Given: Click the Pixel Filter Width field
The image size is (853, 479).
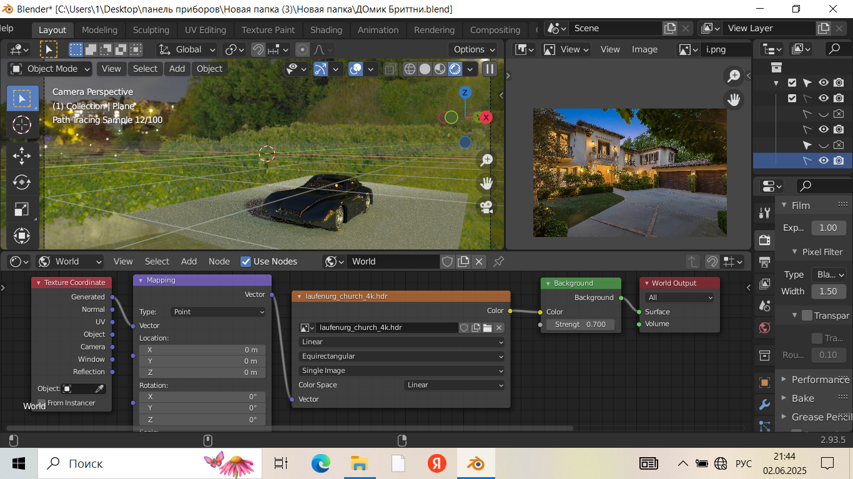Looking at the screenshot, I should pyautogui.click(x=828, y=291).
